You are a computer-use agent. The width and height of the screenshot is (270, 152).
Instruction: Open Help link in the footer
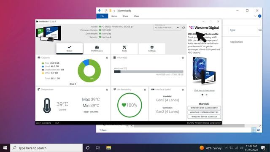[x=57, y=123]
